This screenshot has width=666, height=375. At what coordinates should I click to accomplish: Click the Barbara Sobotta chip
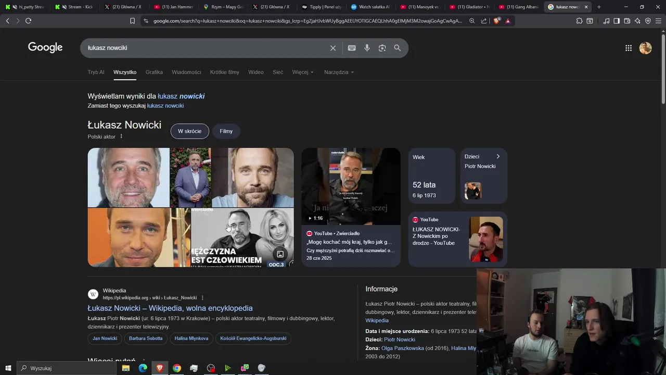pyautogui.click(x=146, y=339)
